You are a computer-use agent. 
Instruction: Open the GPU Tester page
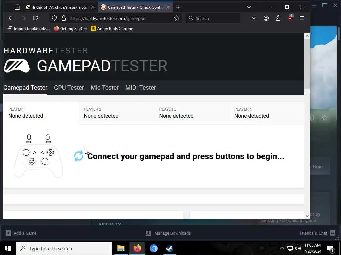(x=69, y=88)
